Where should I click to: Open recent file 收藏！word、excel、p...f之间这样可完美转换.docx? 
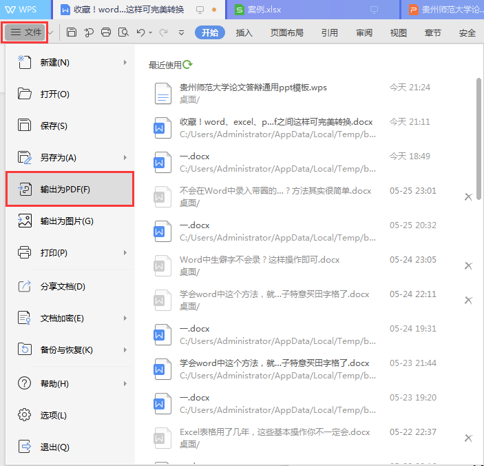coord(312,128)
